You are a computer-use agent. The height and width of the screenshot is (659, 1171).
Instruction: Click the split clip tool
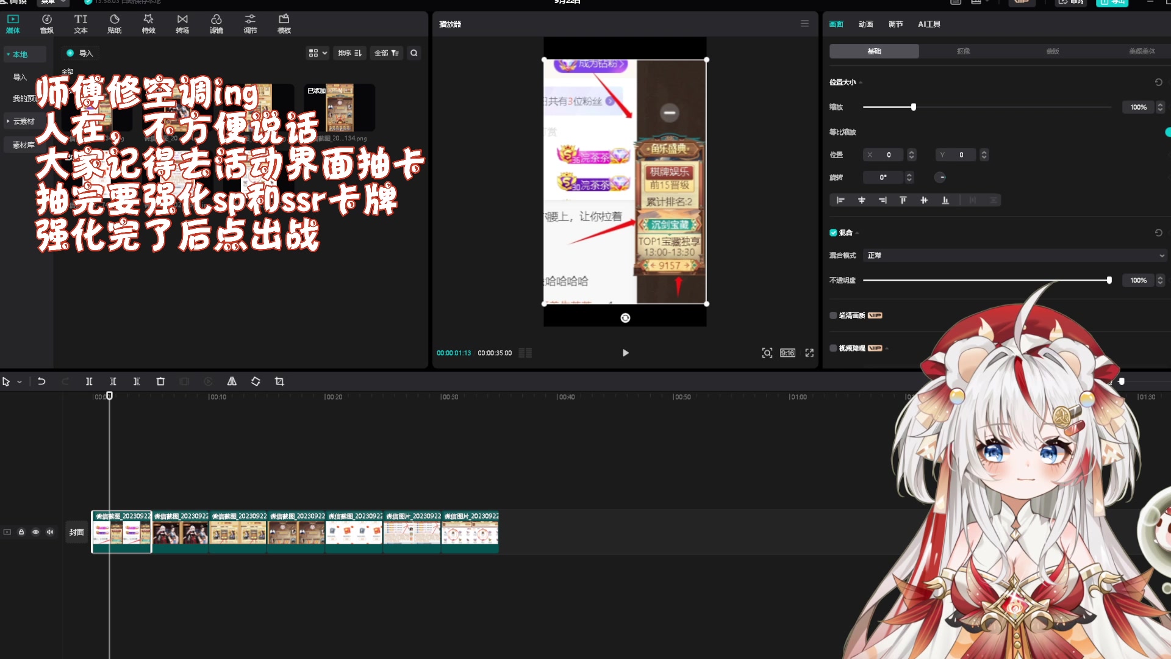click(x=89, y=381)
